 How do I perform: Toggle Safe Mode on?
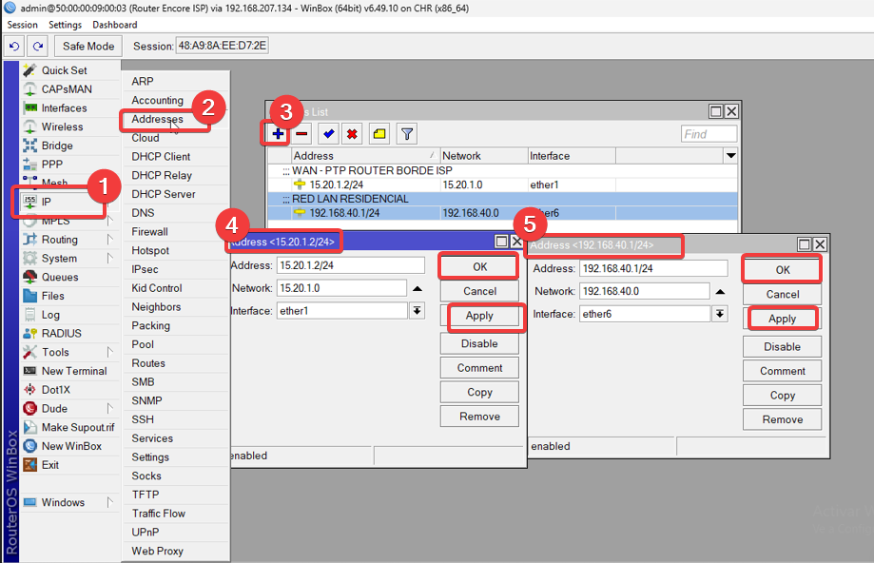[88, 46]
